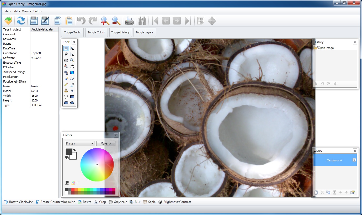Click Crop in the bottom bar
Screen dimensions: 362x215
point(100,202)
